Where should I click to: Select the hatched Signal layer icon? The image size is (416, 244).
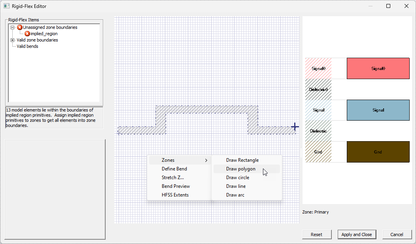coord(318,110)
